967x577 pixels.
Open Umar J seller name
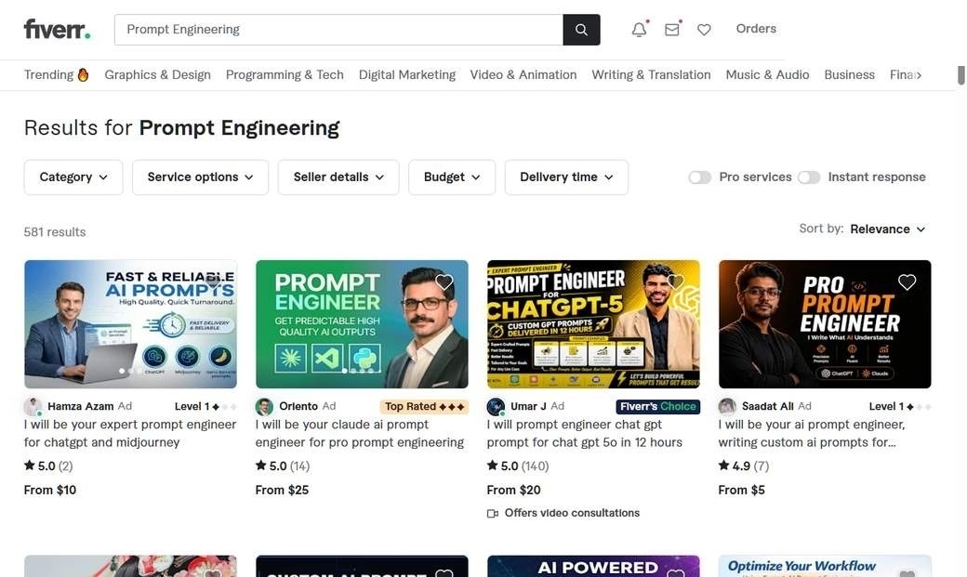[x=528, y=406]
